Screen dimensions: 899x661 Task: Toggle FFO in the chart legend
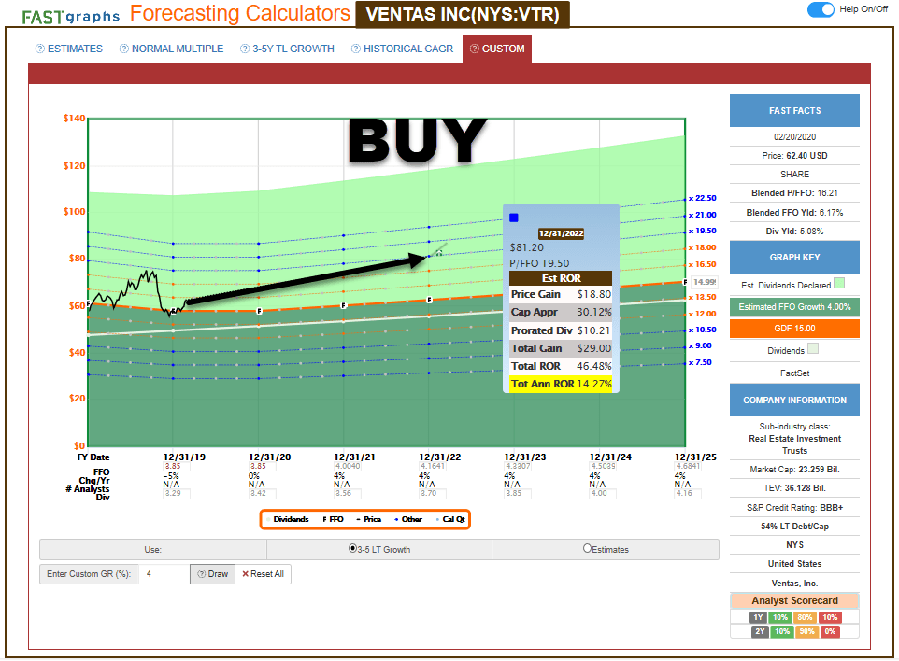[x=333, y=519]
